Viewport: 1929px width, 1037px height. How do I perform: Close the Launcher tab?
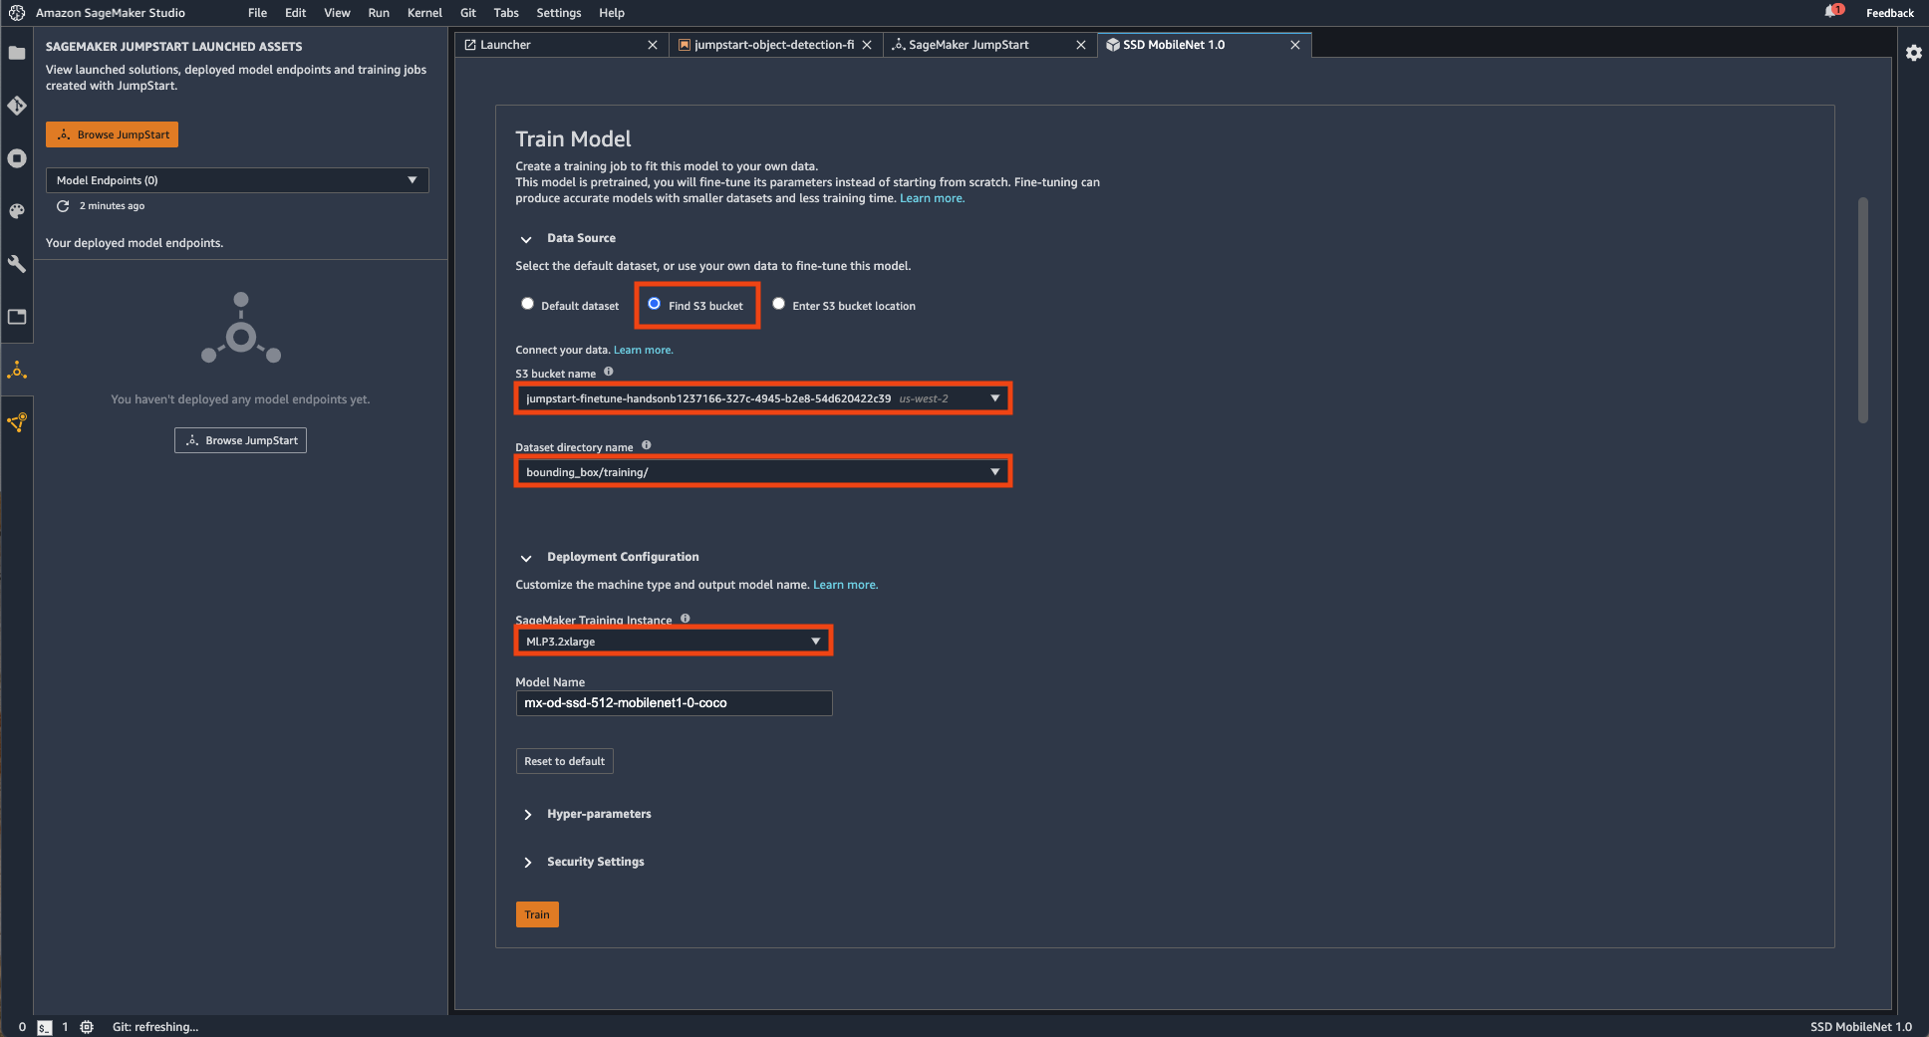click(x=653, y=45)
